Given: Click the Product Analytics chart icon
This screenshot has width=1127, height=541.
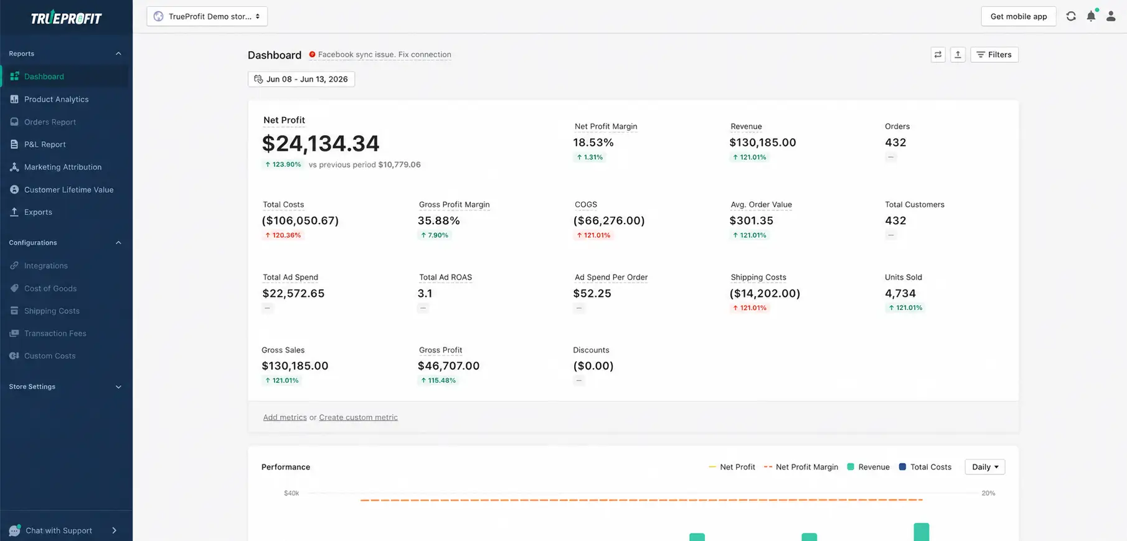Looking at the screenshot, I should click(14, 99).
